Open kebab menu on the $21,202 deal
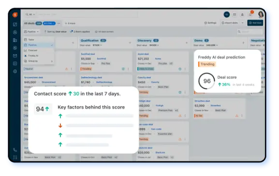Screen dimensions: 279x176 (x=185, y=69)
